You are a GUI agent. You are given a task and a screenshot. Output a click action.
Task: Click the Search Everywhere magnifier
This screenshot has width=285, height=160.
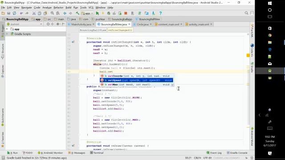coord(246,13)
